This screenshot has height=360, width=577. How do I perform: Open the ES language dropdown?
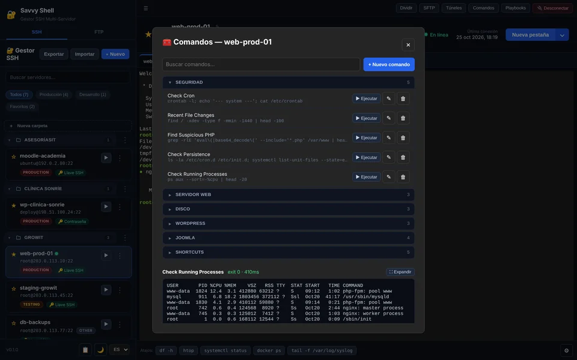(120, 350)
